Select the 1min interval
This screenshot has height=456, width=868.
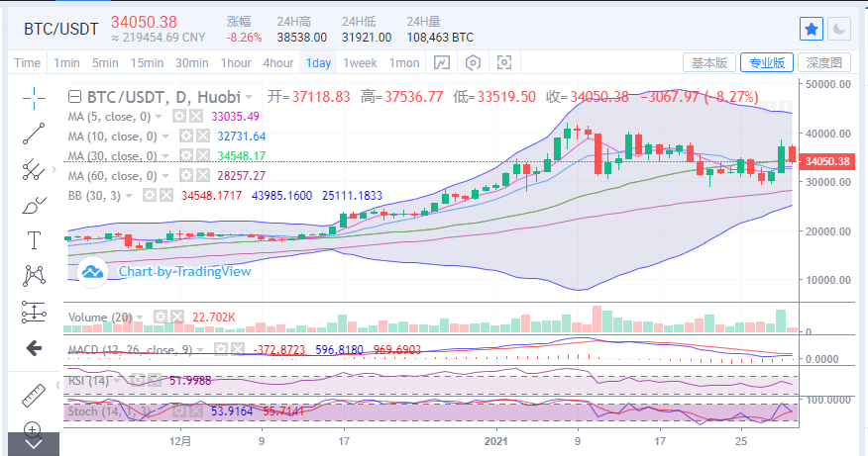pos(66,63)
